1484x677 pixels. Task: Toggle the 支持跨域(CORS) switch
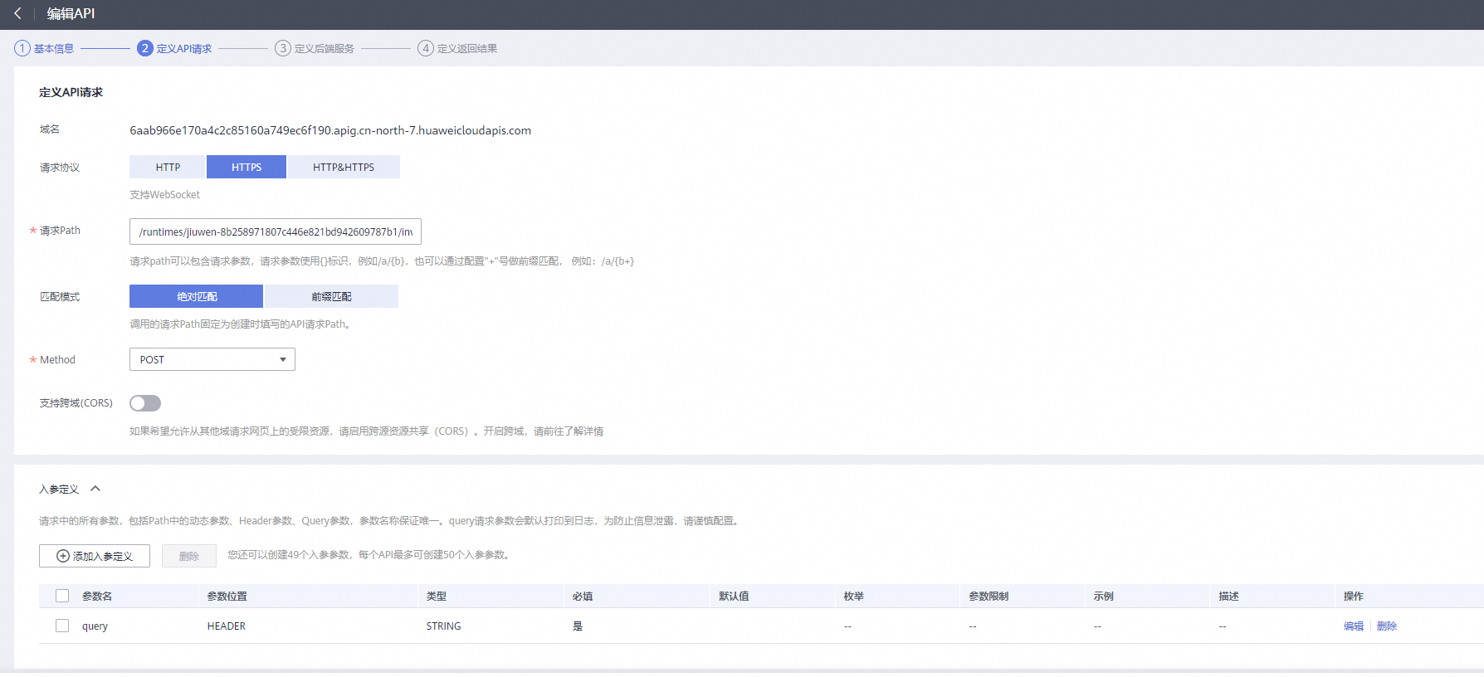[x=145, y=403]
